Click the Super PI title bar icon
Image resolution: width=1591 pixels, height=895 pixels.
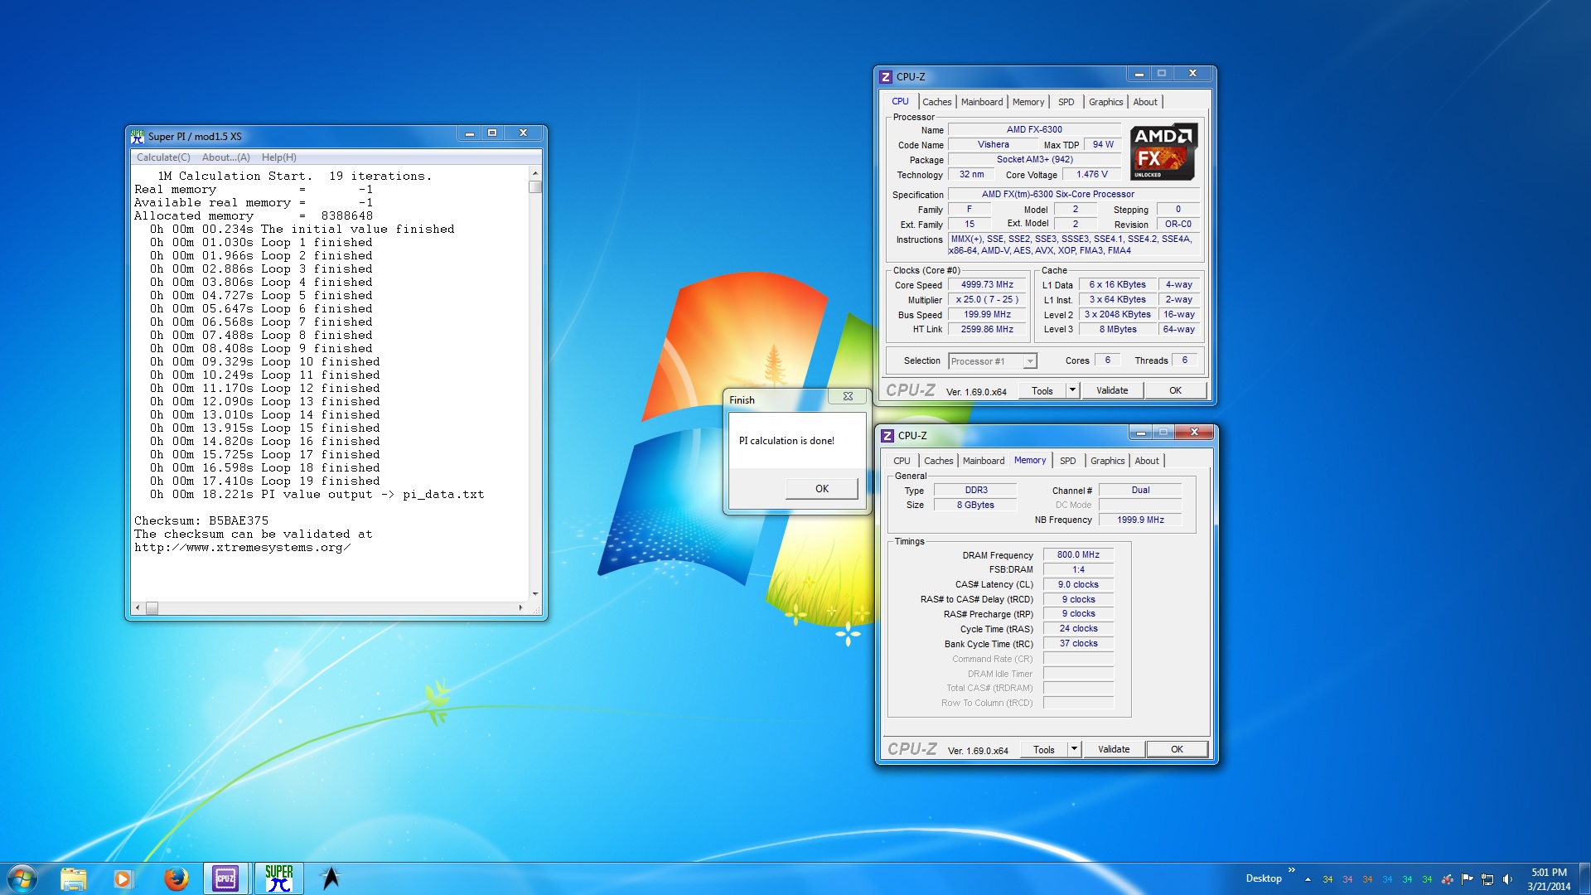138,136
